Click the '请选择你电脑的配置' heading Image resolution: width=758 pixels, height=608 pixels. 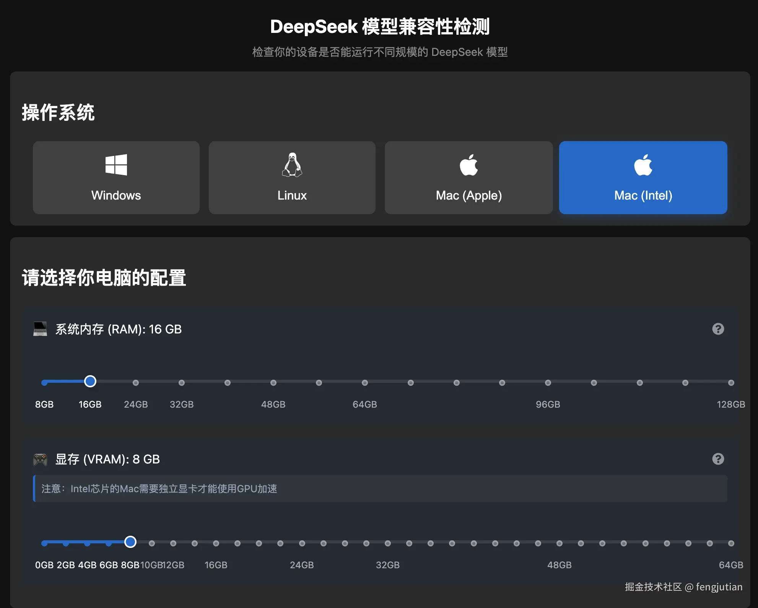coord(104,278)
